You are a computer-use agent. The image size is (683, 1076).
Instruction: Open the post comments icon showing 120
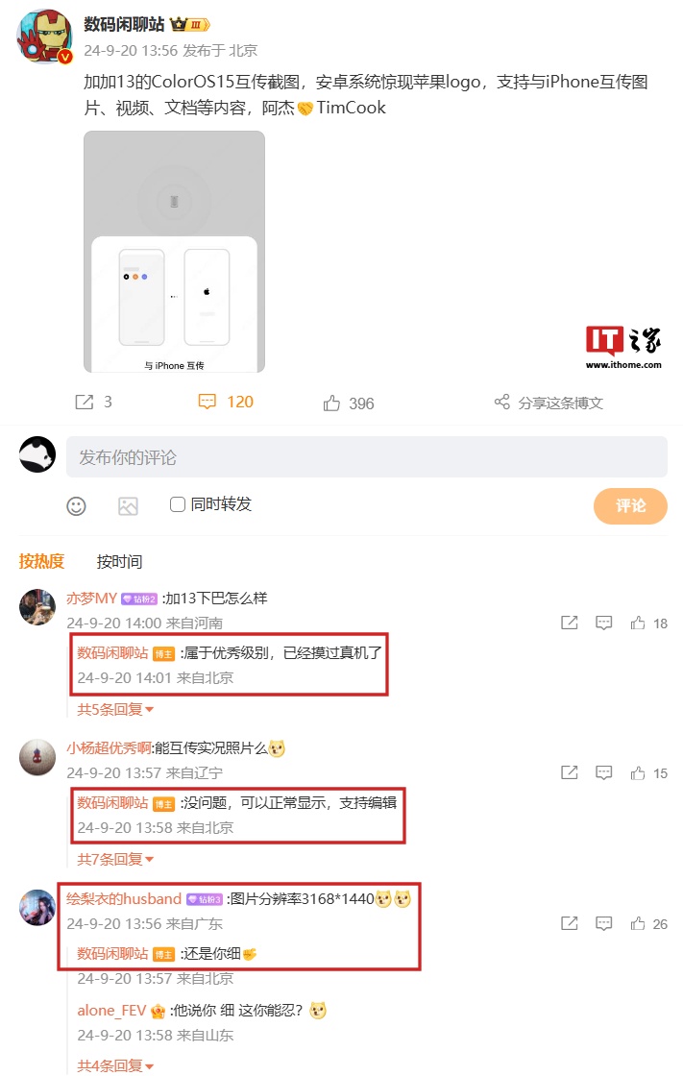click(x=207, y=402)
